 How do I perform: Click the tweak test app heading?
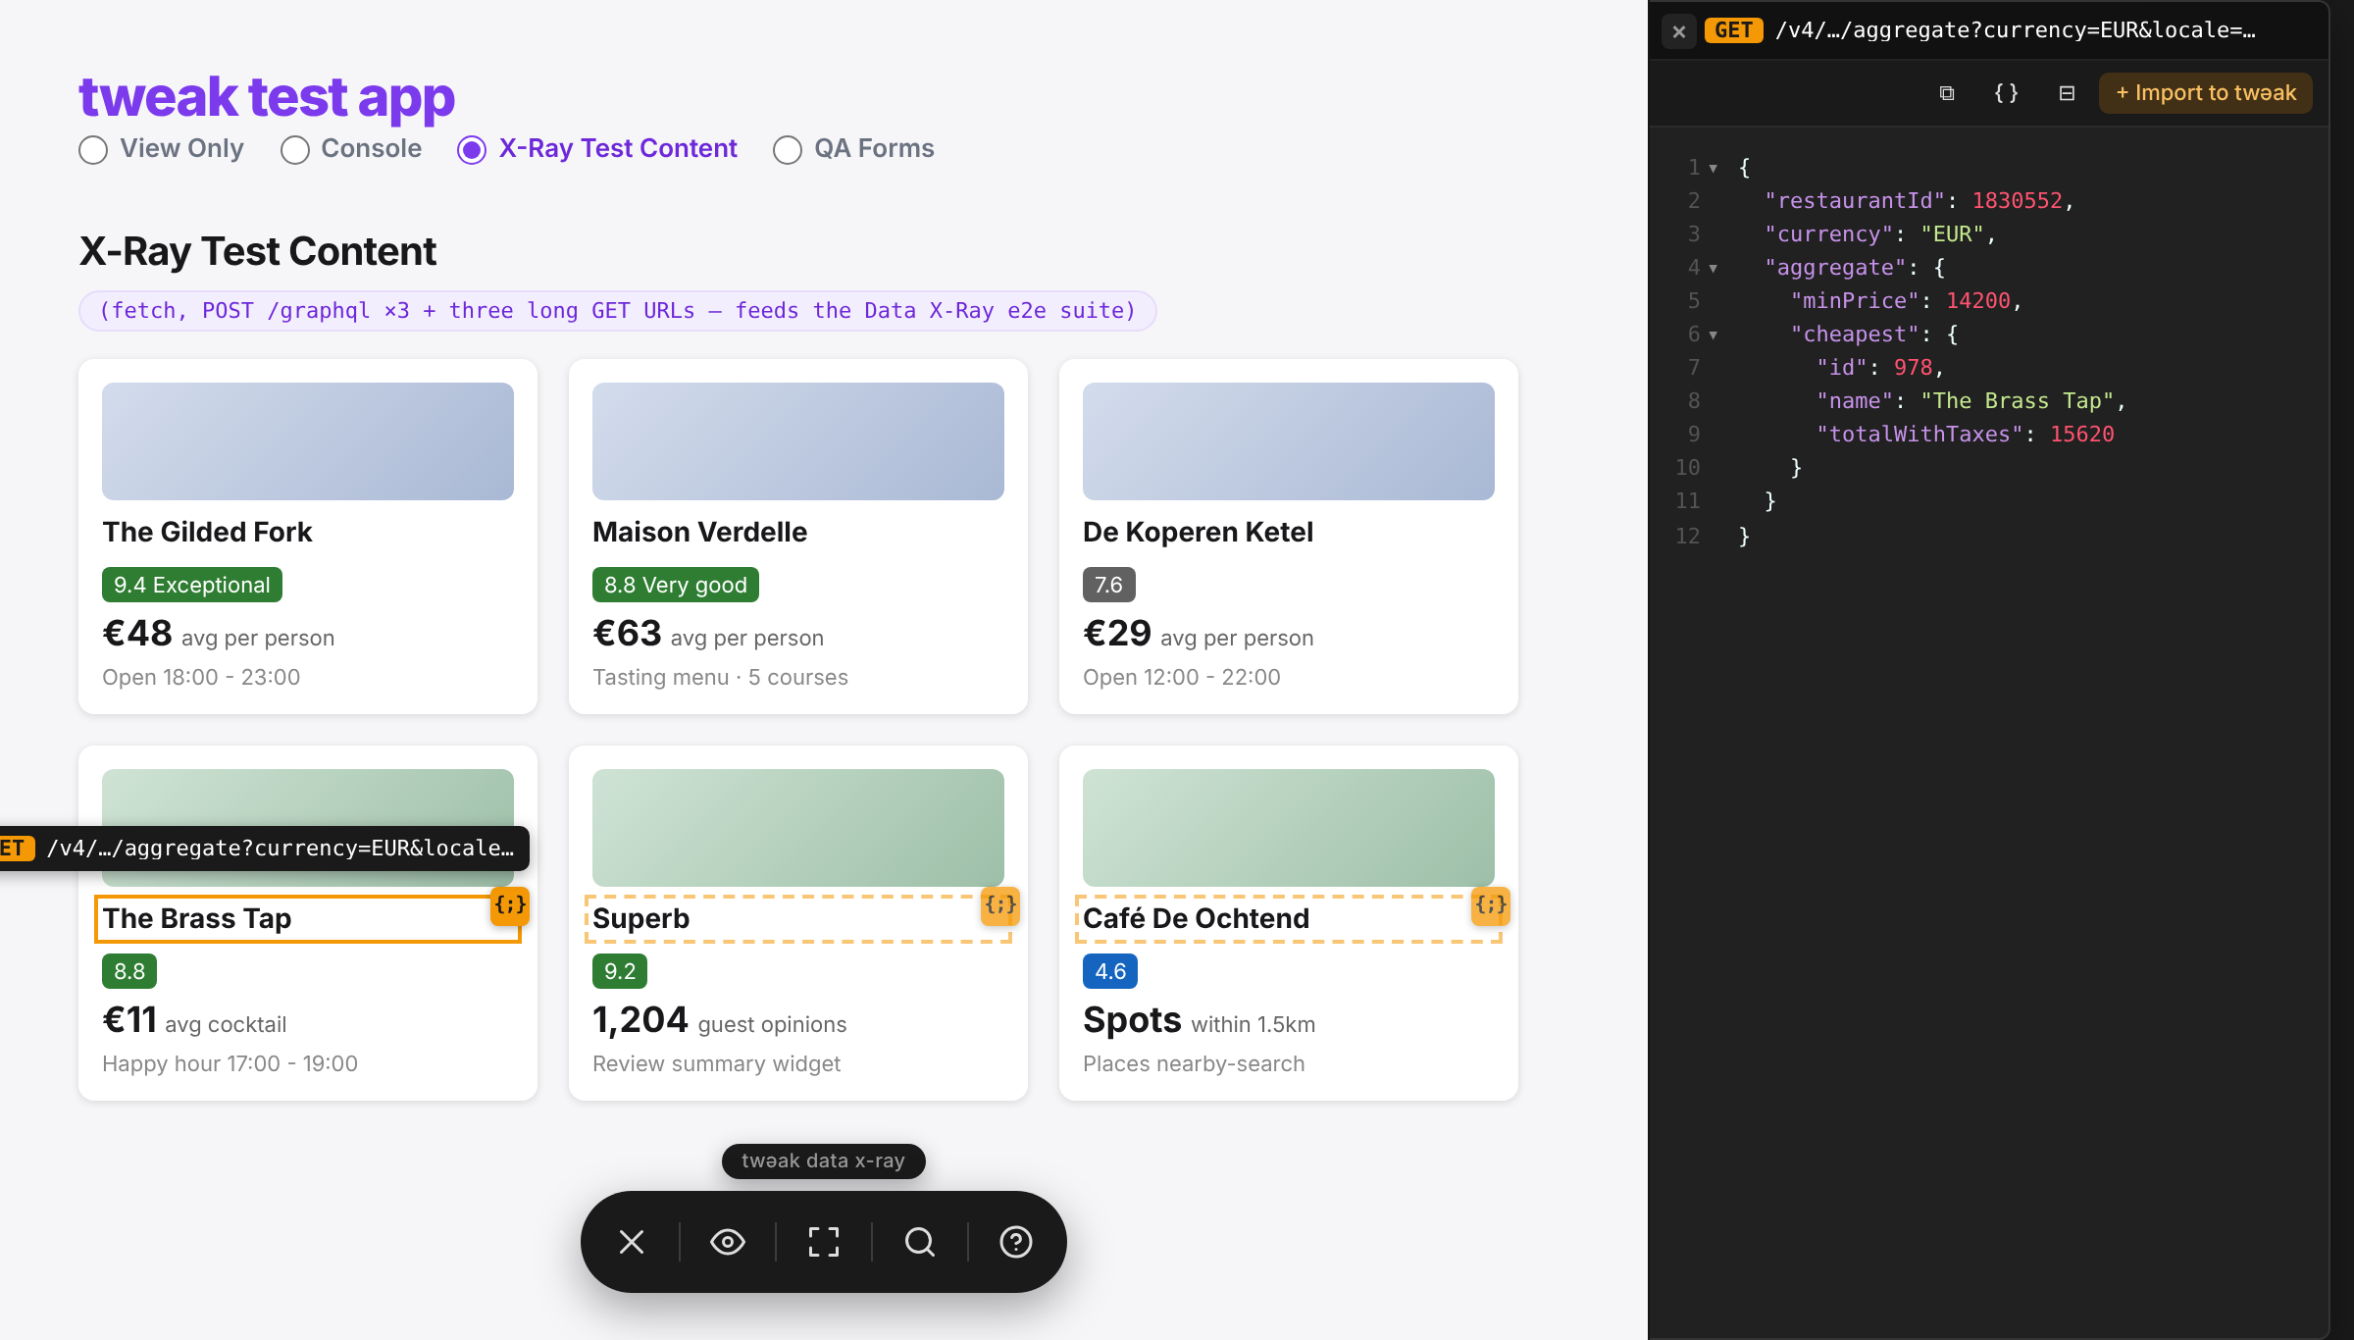point(267,97)
